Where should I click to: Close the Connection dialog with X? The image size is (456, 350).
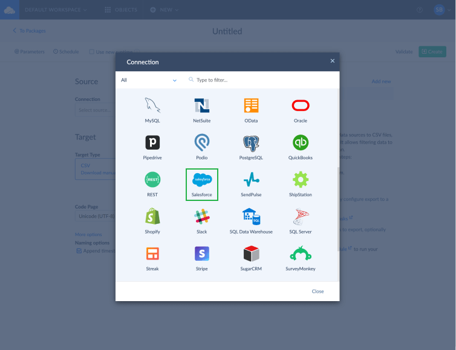click(333, 61)
